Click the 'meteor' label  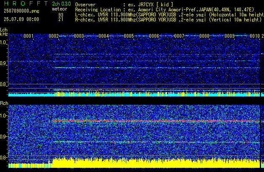pyautogui.click(x=60, y=9)
